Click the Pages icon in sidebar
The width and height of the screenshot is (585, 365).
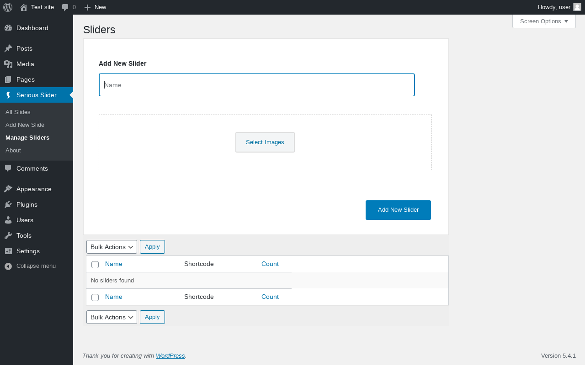click(8, 79)
